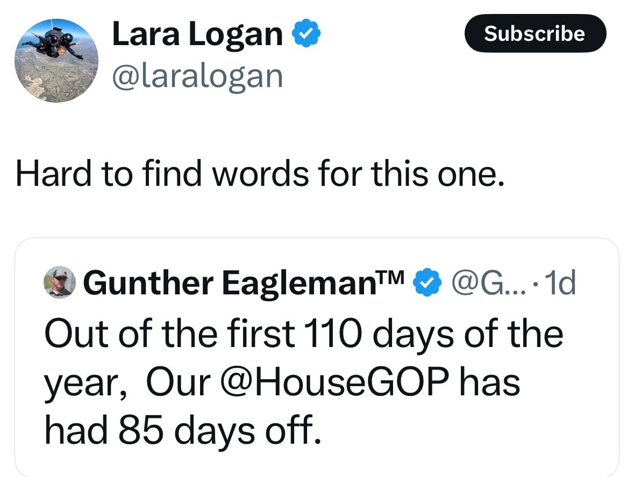Open Lara Logan's skydiving profile picture
The image size is (634, 477).
click(x=56, y=60)
